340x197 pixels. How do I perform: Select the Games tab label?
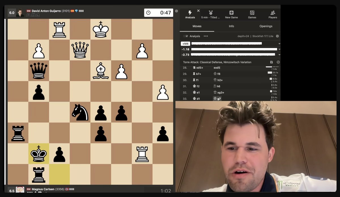tap(252, 18)
